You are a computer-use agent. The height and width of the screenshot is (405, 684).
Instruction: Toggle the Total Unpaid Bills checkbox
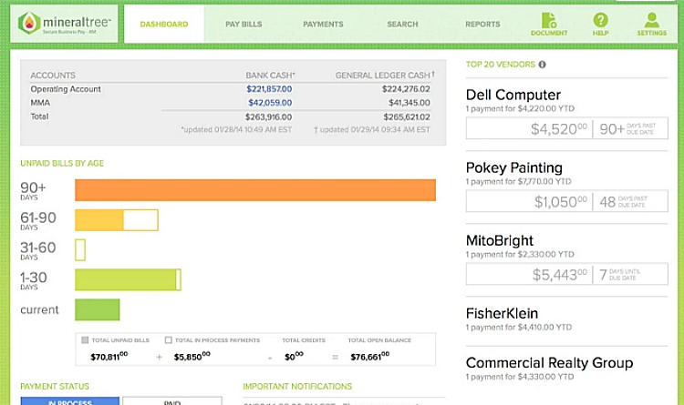coord(85,340)
